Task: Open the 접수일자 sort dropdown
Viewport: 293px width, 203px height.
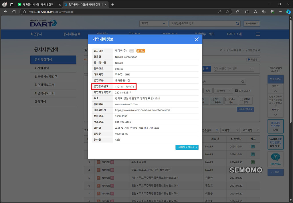Action: pos(210,130)
